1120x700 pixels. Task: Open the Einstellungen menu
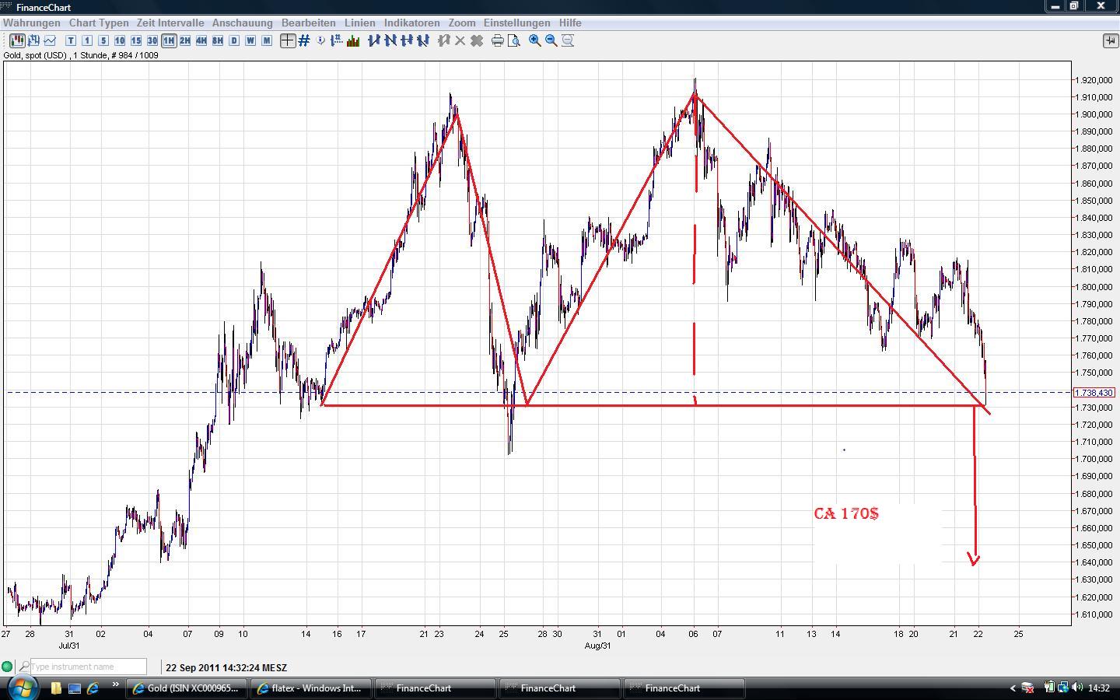(x=517, y=23)
